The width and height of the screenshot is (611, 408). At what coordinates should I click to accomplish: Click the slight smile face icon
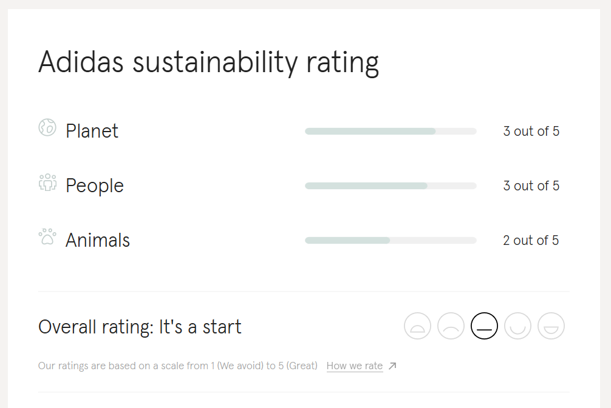tap(517, 326)
